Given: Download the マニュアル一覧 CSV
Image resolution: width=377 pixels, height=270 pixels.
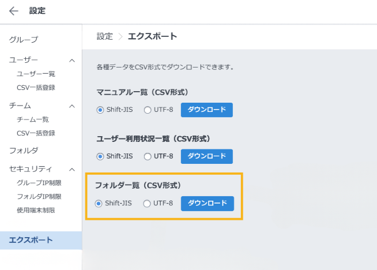Looking at the screenshot, I should pyautogui.click(x=206, y=110).
